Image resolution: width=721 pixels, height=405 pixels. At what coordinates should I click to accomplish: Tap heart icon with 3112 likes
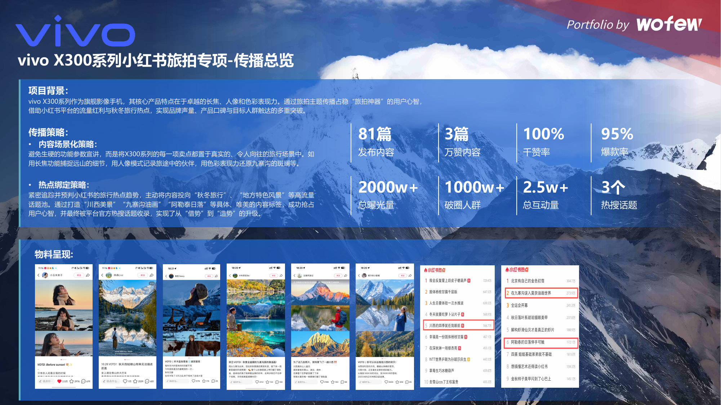click(257, 382)
